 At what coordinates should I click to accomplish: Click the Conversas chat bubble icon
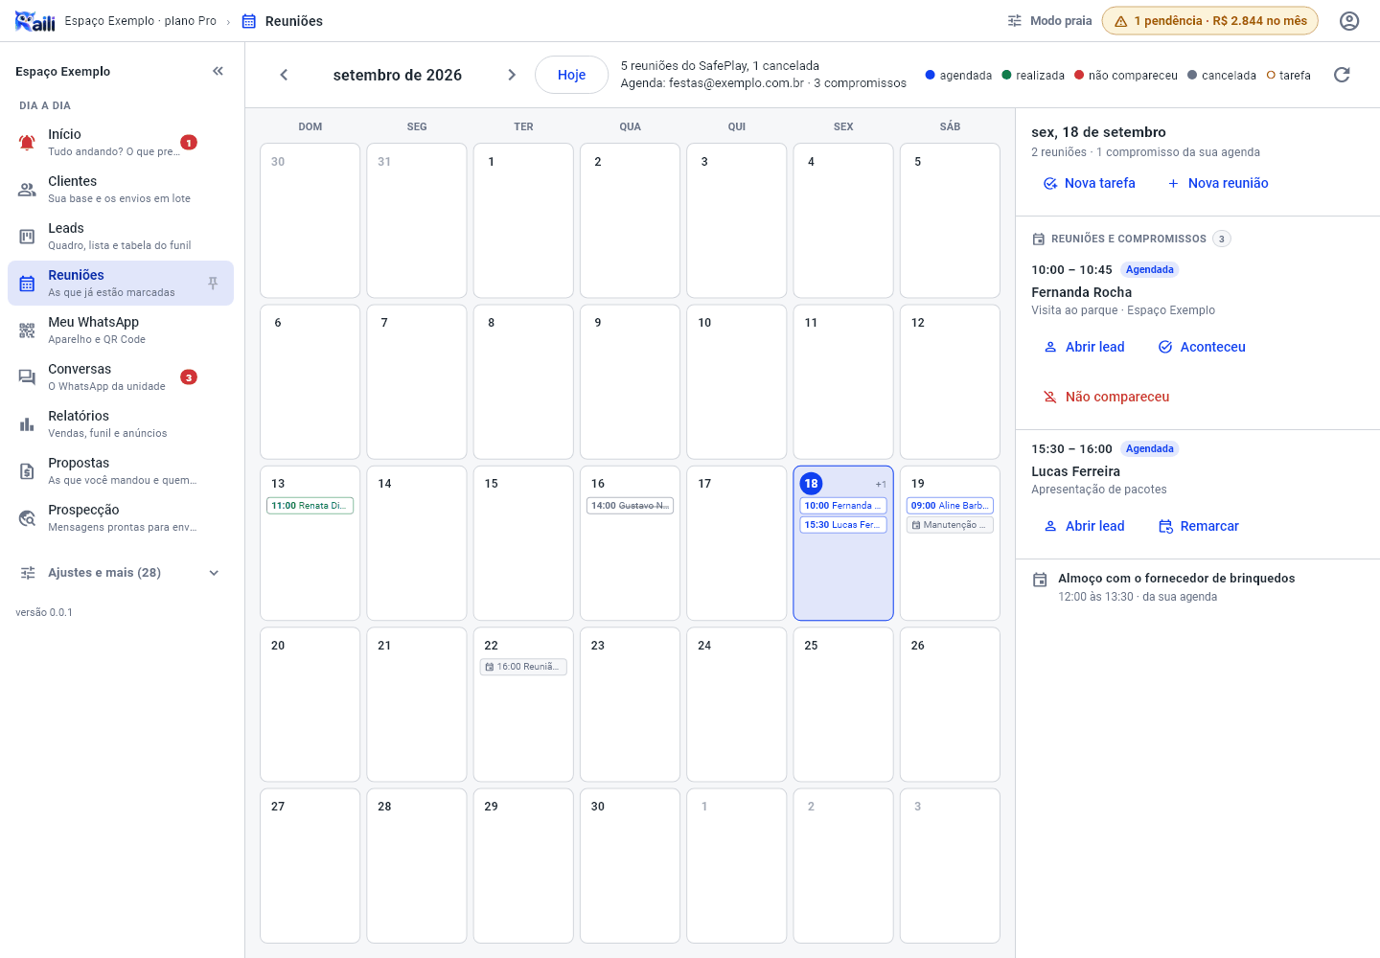[27, 377]
